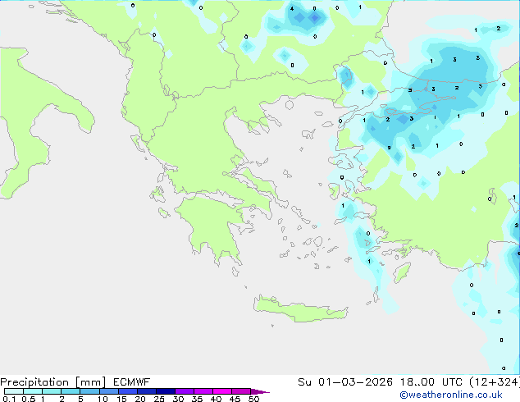The height and width of the screenshot is (402, 520).
Task: Click the 'Precipitation [mm]' title label
Action: click(x=52, y=382)
